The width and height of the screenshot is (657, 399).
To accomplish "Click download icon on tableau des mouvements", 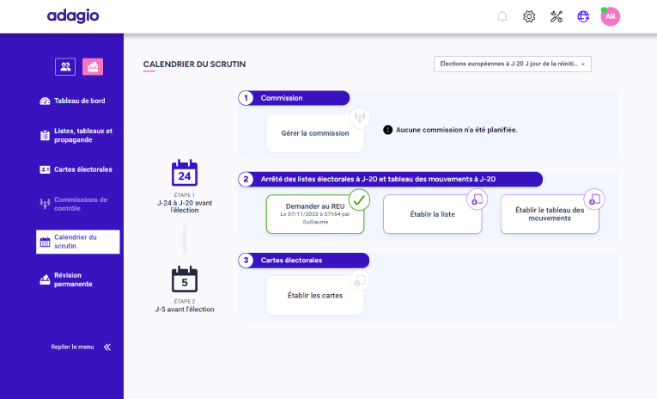I will click(x=594, y=199).
